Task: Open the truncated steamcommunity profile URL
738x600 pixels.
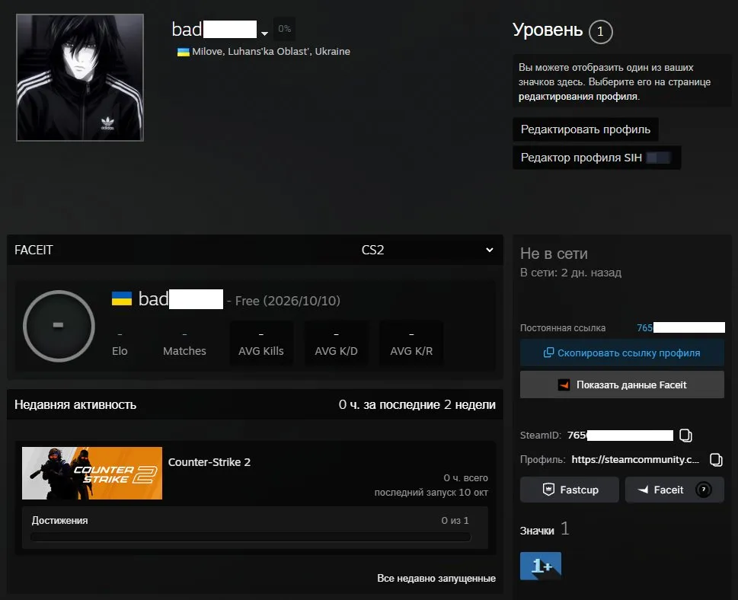Action: pos(635,460)
